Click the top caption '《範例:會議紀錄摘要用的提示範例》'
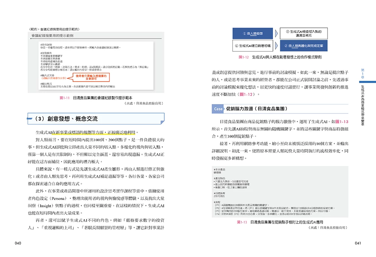This screenshot has width=376, height=257. pyautogui.click(x=54, y=29)
